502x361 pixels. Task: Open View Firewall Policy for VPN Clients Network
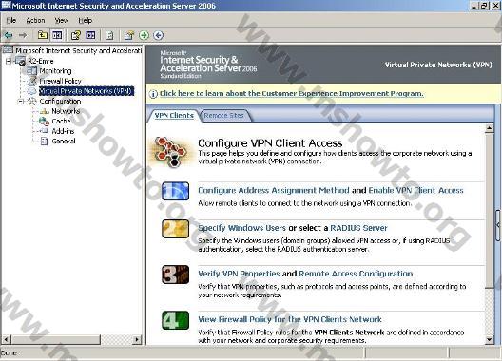[290, 319]
